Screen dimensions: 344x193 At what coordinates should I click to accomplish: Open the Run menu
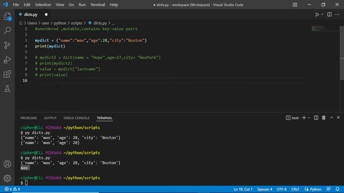coord(82,5)
